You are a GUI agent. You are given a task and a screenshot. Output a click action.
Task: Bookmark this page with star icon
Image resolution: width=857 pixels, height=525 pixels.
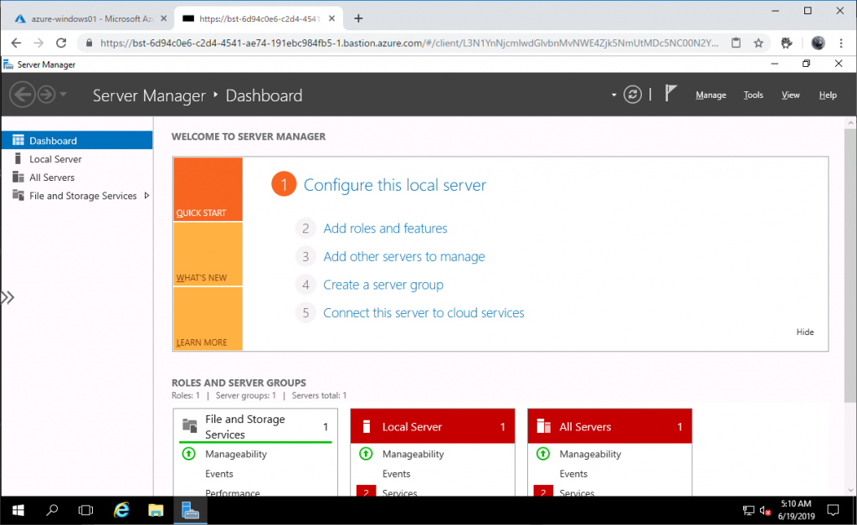(x=758, y=43)
